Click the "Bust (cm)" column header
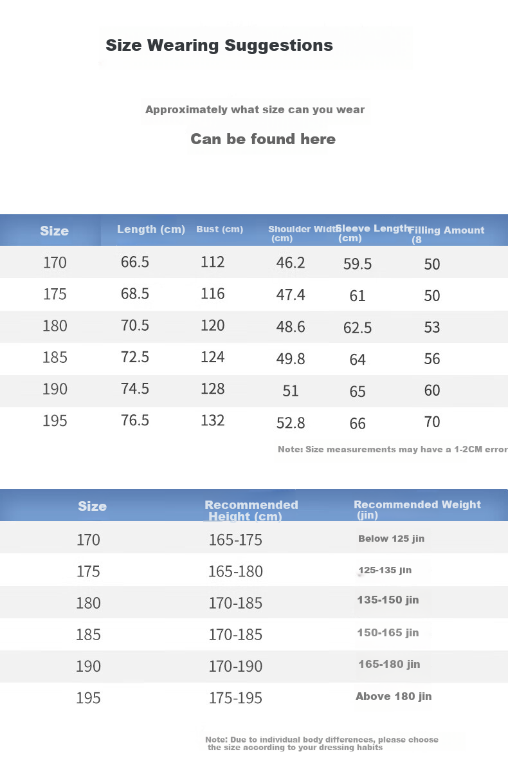 220,230
